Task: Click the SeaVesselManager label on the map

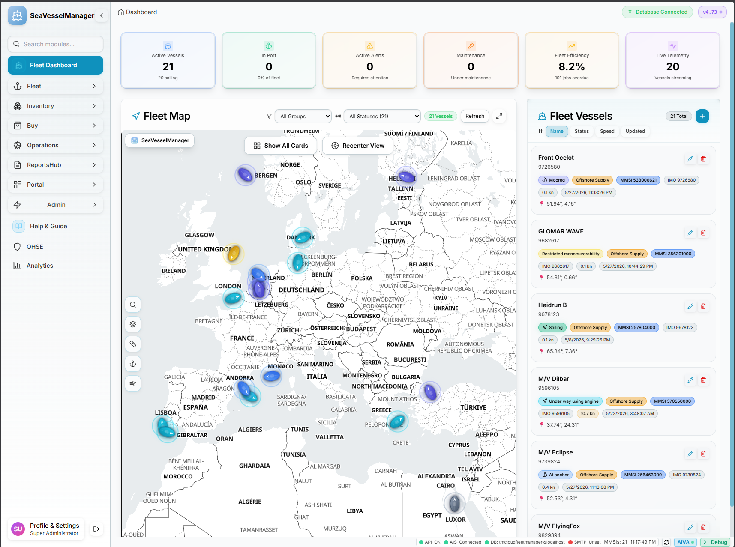Action: tap(160, 140)
